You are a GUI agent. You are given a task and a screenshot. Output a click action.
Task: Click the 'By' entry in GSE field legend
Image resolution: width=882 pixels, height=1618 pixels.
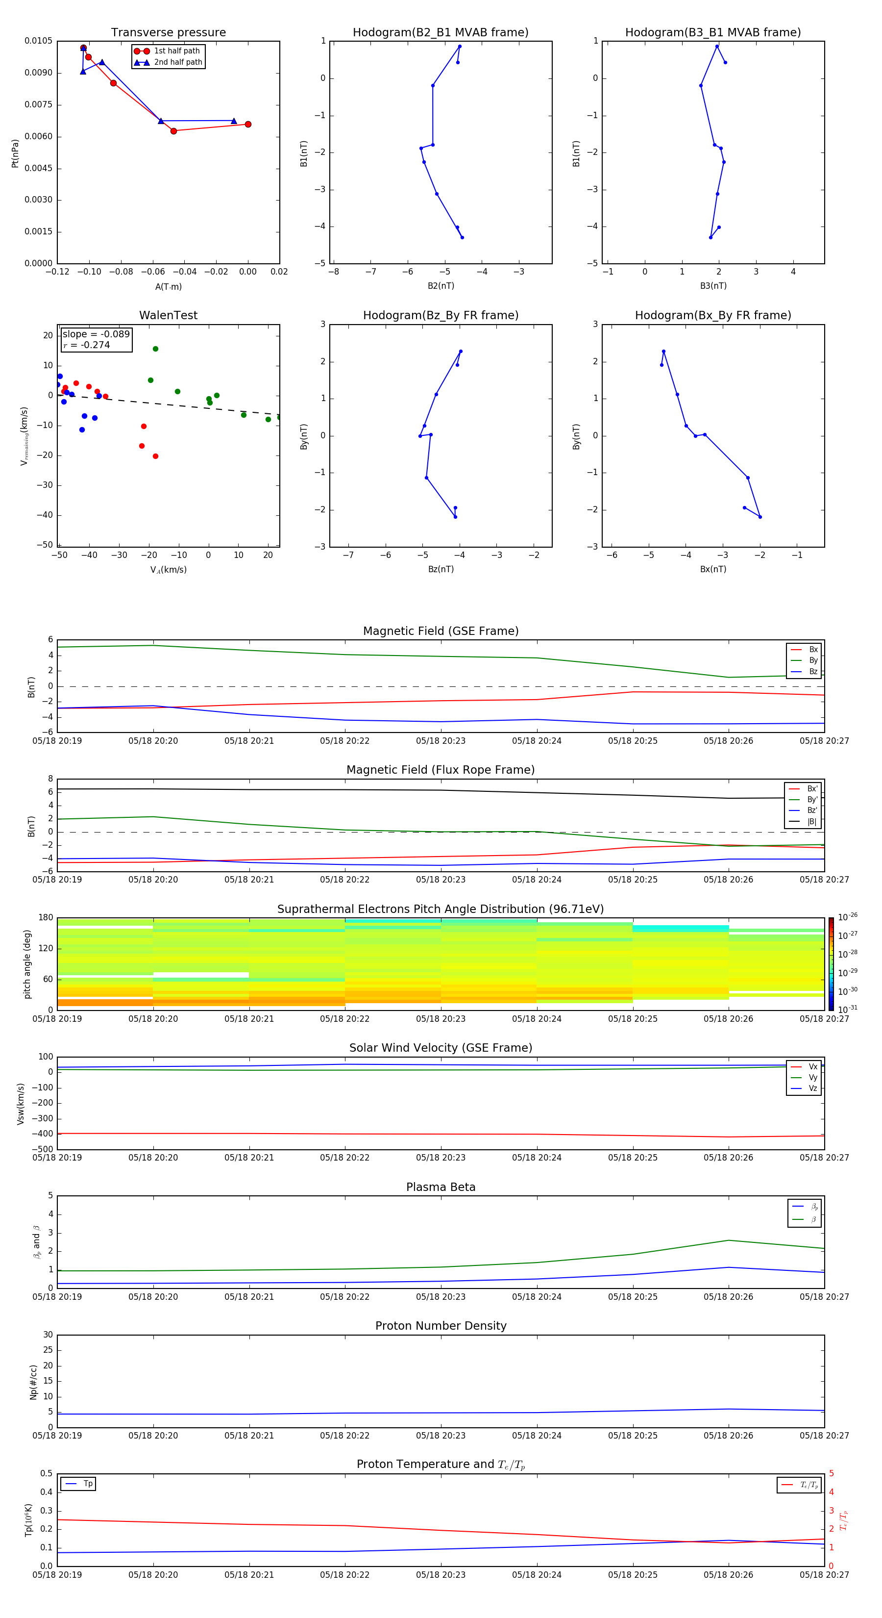pyautogui.click(x=804, y=660)
